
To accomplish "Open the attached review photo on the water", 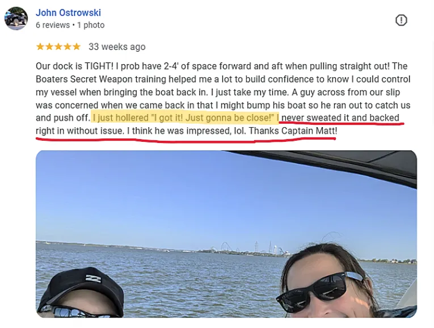I will coord(226,234).
